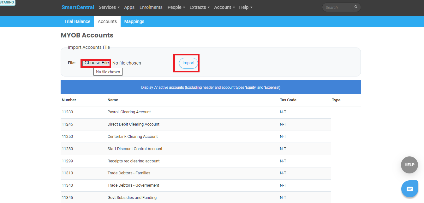The width and height of the screenshot is (424, 203).
Task: Select account number 11310
Action: [67, 173]
